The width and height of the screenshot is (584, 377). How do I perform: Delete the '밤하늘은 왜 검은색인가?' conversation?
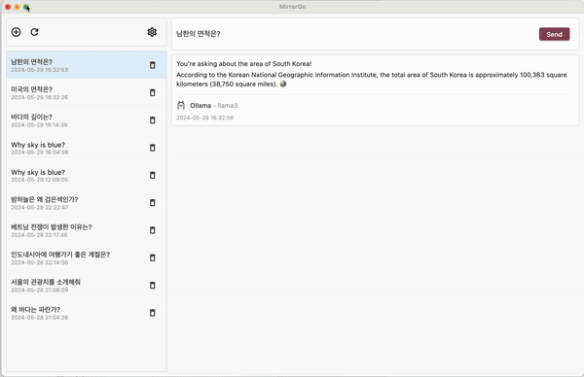click(x=153, y=203)
